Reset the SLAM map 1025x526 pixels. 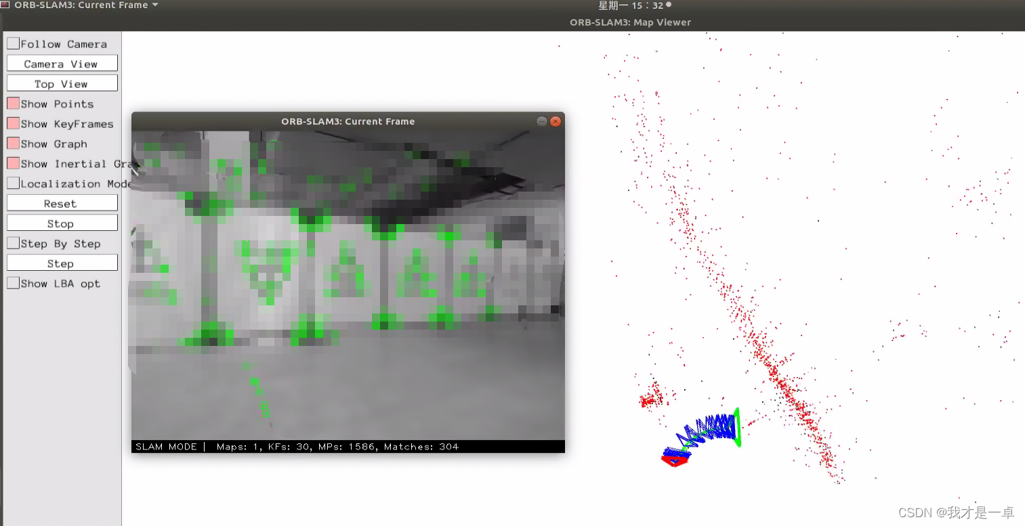click(62, 202)
